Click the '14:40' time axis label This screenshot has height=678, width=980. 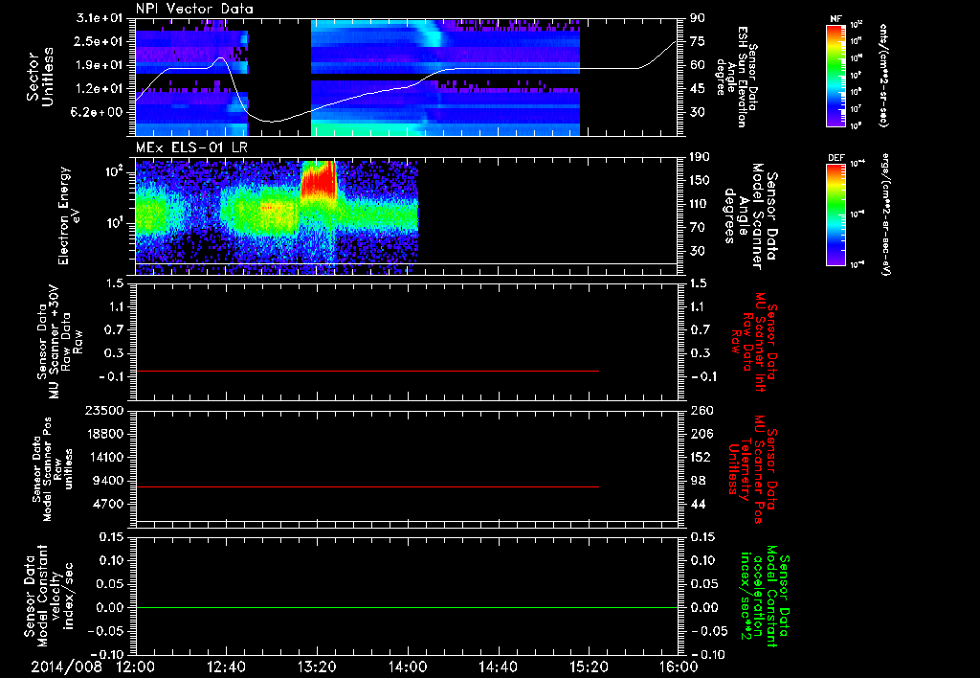point(498,667)
